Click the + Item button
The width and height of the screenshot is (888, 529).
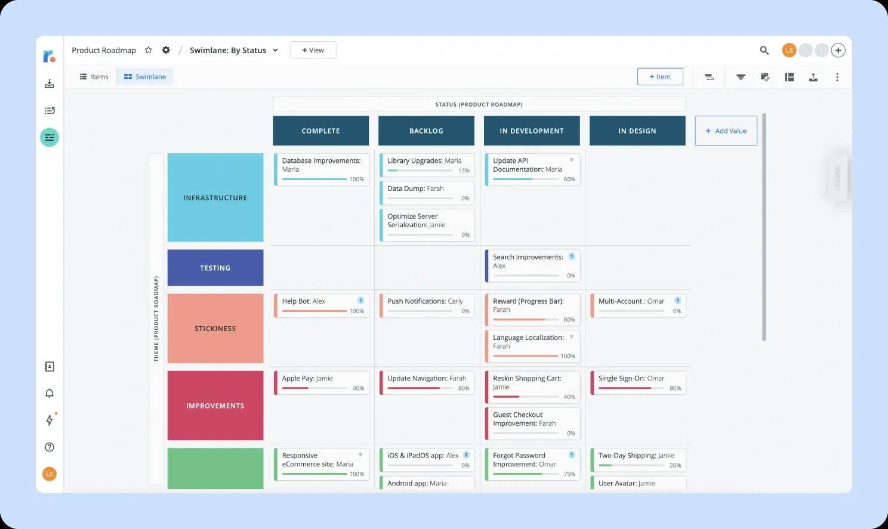point(660,77)
